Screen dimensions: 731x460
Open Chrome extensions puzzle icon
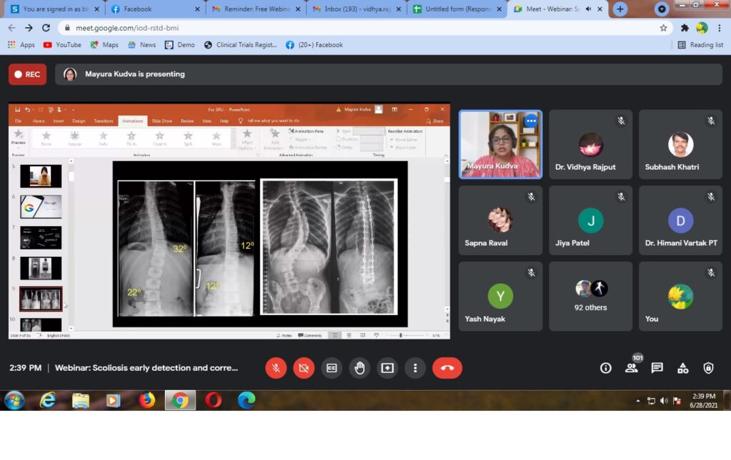[x=685, y=28]
